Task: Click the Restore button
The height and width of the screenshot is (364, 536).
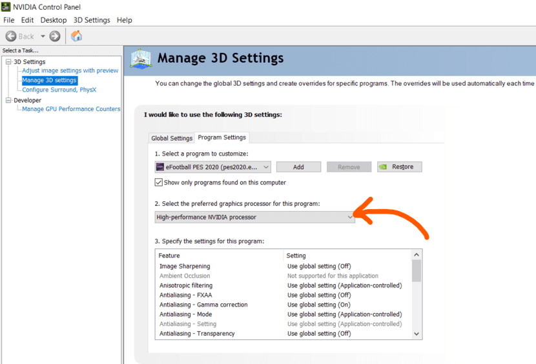Action: pyautogui.click(x=400, y=167)
